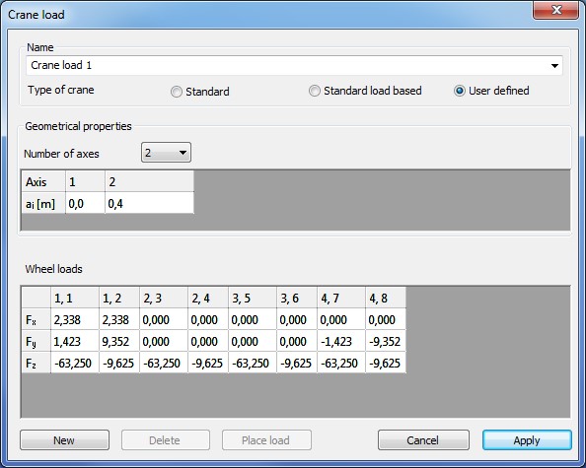The image size is (586, 468).
Task: Close the Crane load window
Action: [x=556, y=10]
